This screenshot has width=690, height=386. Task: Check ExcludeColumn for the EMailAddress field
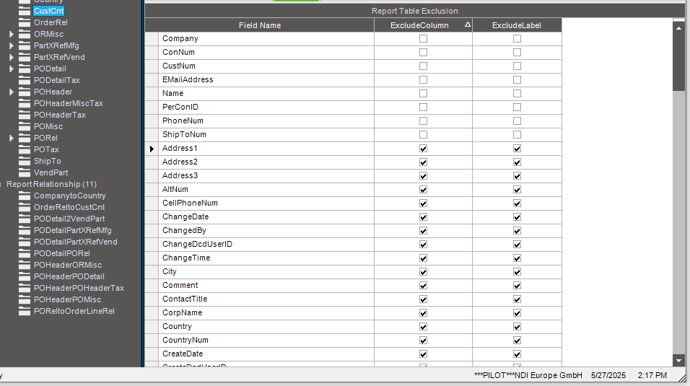[x=424, y=79]
